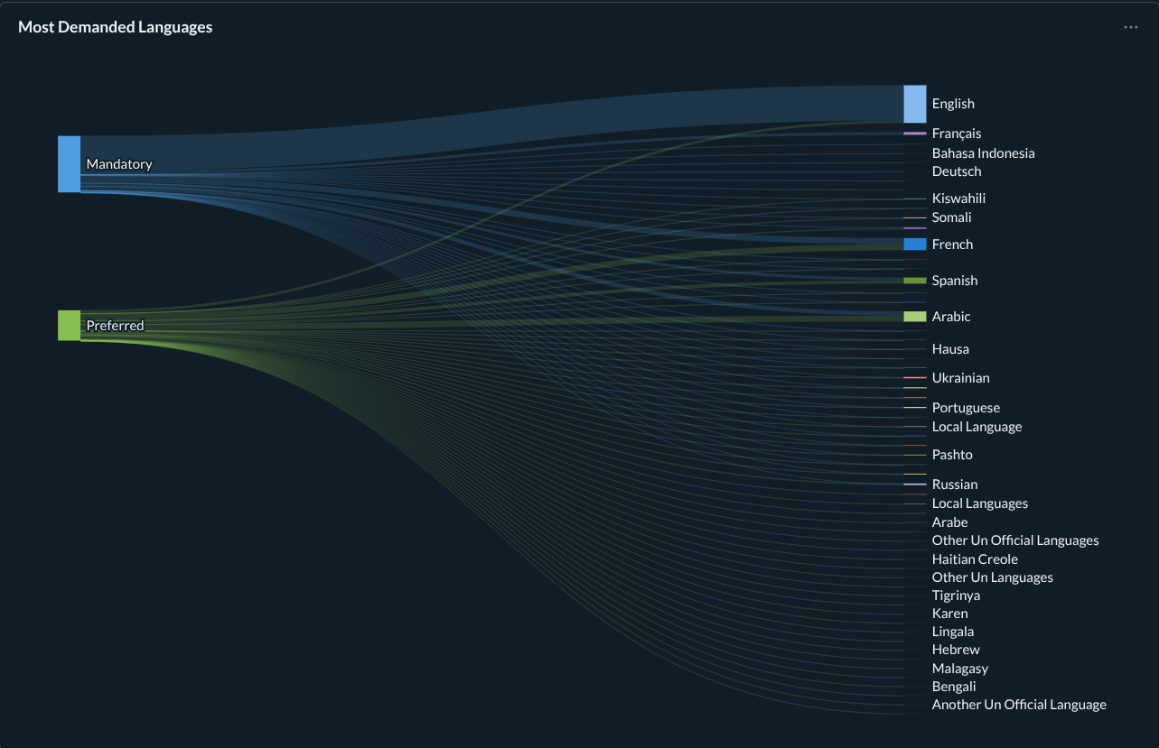
Task: Select the Haitian Creole label
Action: pos(975,559)
